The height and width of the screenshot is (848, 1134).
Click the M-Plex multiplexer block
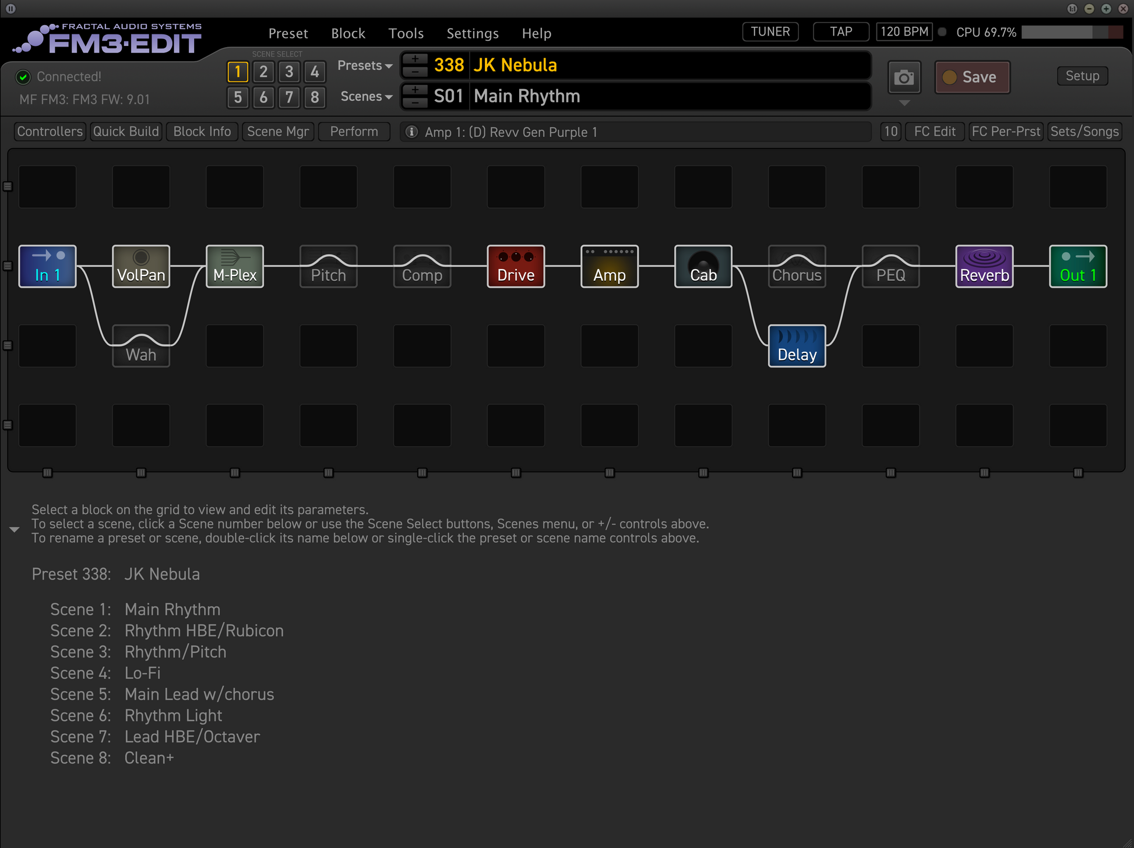coord(235,266)
